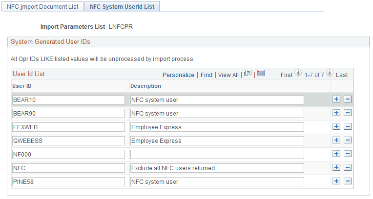Viewport: 373px width, 199px height.
Task: Click the User ID field containing BEAR10
Action: (x=68, y=99)
